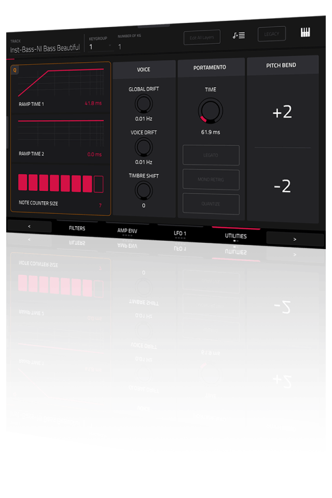Click the note list icon

[239, 35]
